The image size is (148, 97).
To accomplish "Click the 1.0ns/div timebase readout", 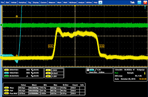I will point(119,70).
